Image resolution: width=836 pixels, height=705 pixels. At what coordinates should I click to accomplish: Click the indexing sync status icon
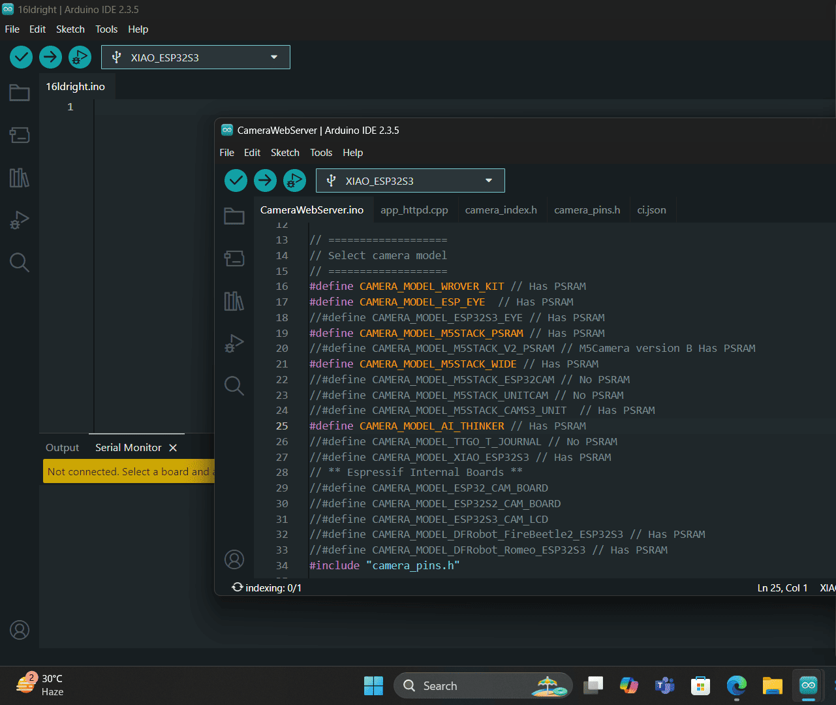238,587
